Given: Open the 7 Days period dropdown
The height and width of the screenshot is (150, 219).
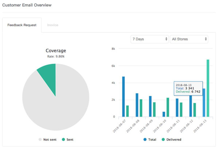Looking at the screenshot, I should click(149, 39).
